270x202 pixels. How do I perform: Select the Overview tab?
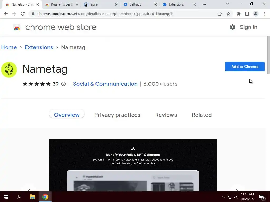67,115
